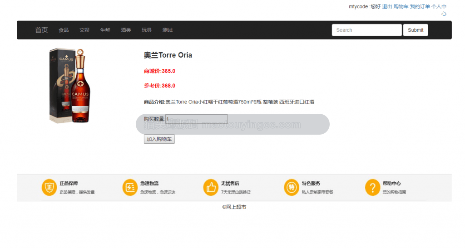Open the 食品 category

[x=64, y=30]
